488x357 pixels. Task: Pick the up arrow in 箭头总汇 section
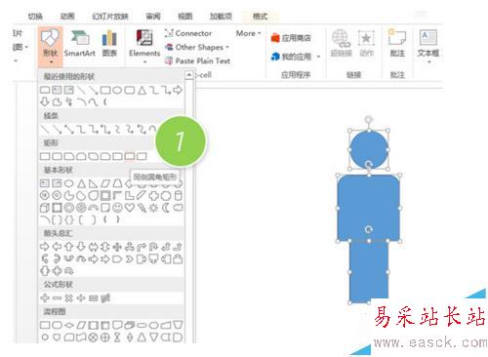coord(68,247)
